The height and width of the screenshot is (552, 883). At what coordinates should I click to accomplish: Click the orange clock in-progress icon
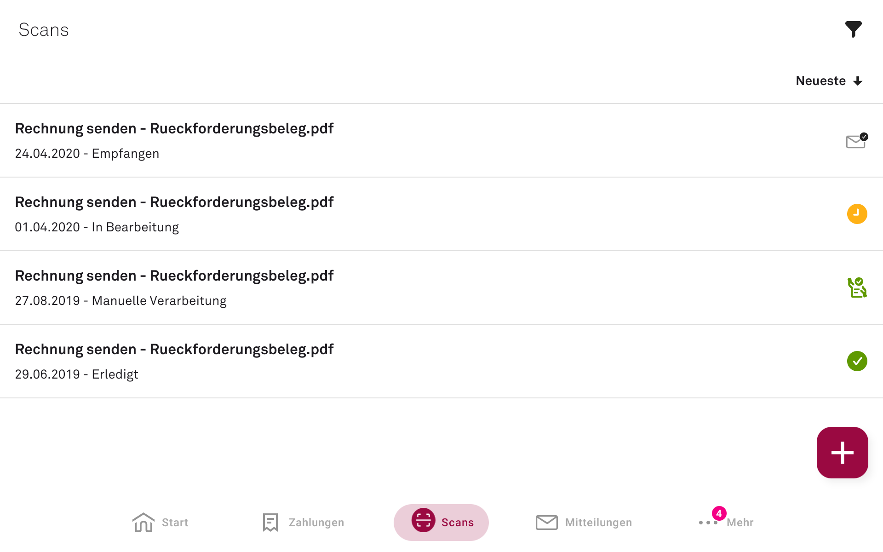857,214
